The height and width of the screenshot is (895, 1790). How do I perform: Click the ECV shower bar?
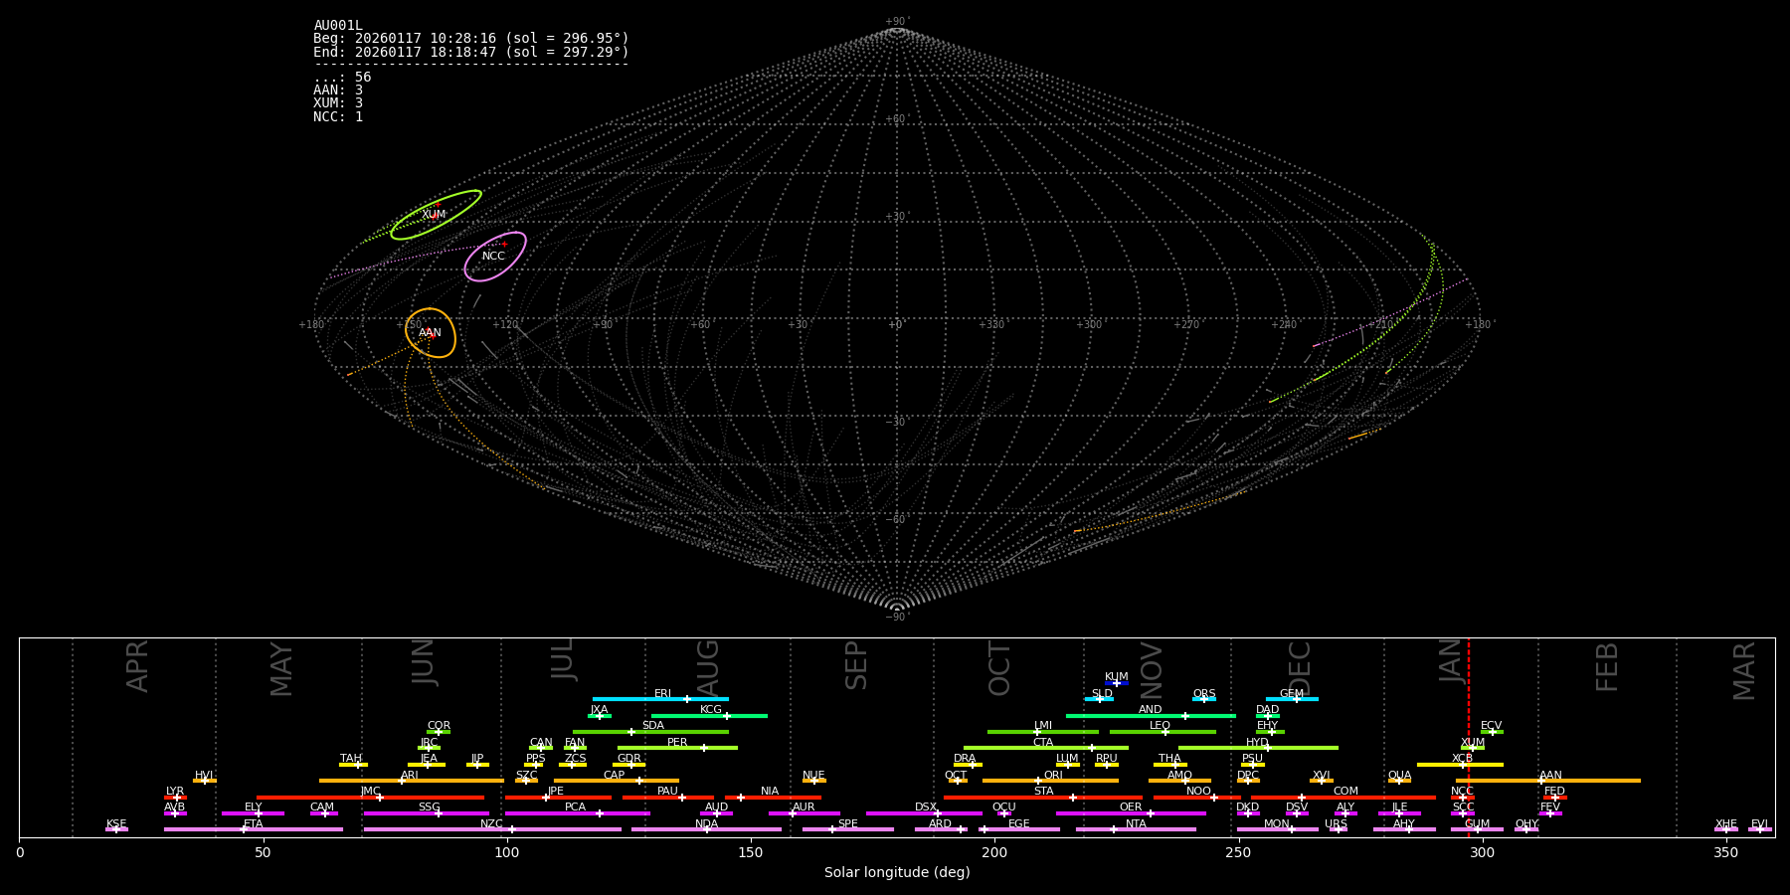click(x=1492, y=732)
